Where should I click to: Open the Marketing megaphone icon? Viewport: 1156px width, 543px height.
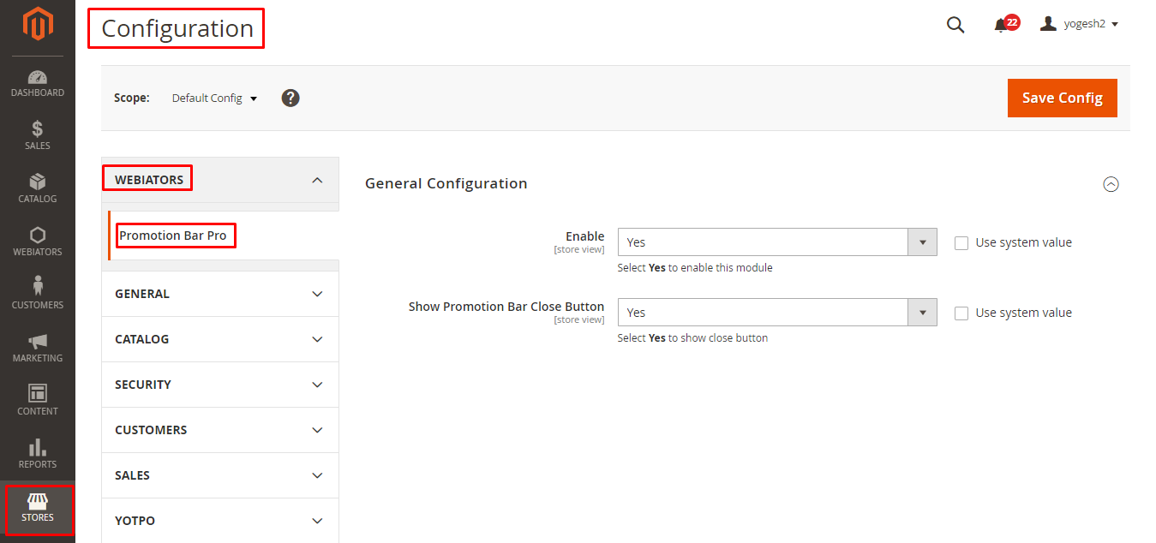37,341
